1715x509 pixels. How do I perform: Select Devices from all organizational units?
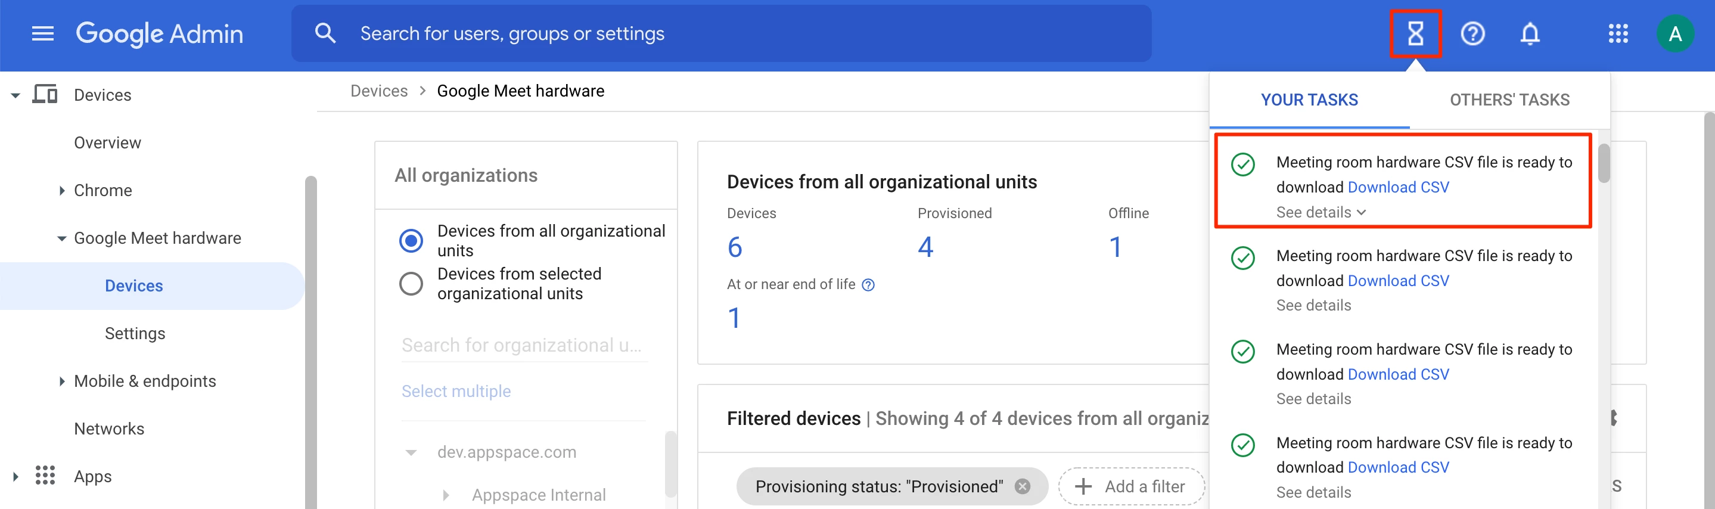coord(411,241)
